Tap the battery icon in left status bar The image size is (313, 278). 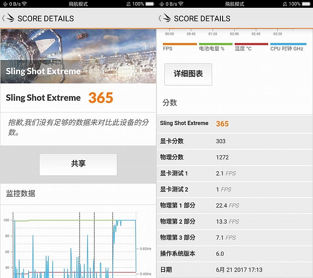pyautogui.click(x=150, y=4)
